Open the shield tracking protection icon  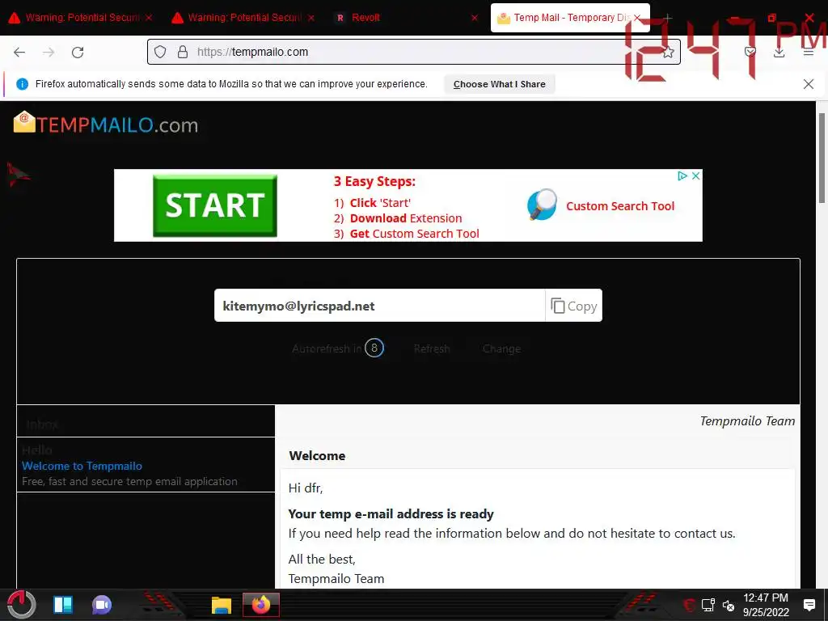[x=160, y=52]
